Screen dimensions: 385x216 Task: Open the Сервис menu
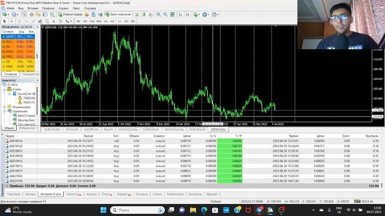pos(63,8)
